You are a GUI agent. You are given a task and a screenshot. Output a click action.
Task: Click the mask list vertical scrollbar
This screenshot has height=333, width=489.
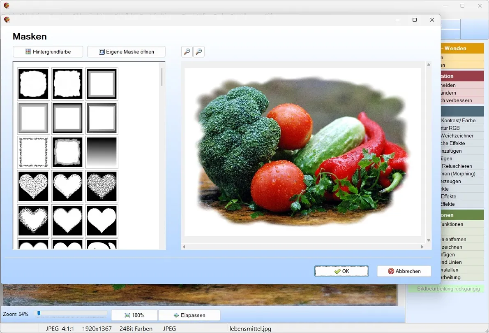tap(162, 77)
